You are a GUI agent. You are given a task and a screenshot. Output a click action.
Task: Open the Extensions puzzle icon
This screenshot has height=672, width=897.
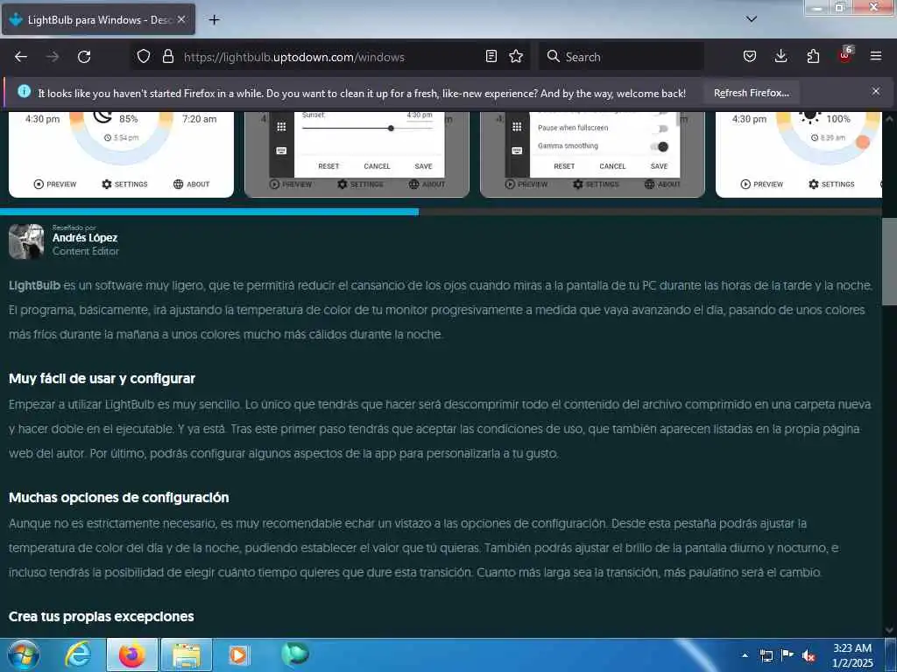point(813,56)
